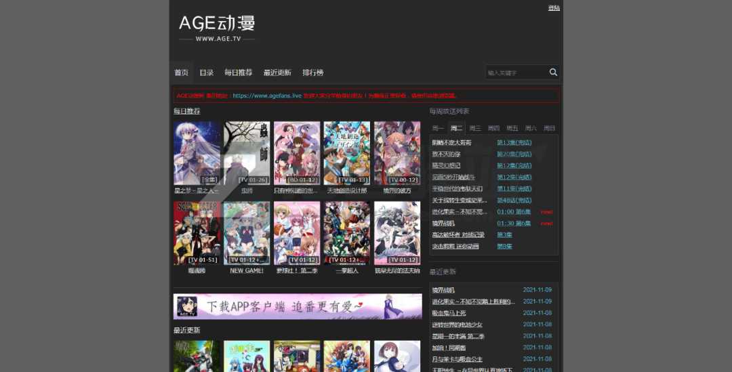Viewport: 732px width, 372px height.
Task: Open the 首页 navigation tab
Action: [181, 73]
